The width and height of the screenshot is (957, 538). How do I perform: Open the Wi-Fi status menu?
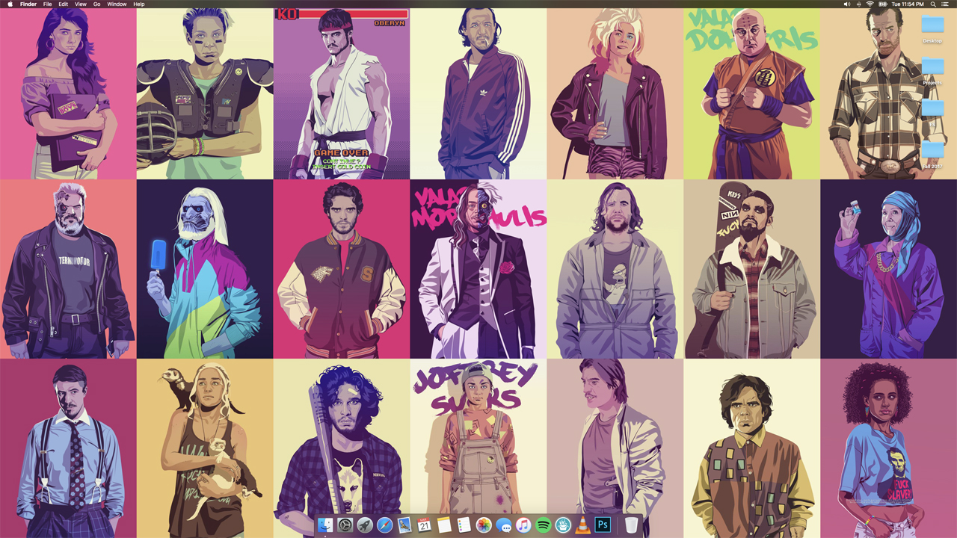870,4
